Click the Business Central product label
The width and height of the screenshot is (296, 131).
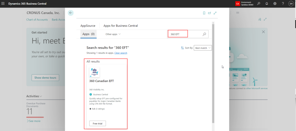[x=101, y=94]
